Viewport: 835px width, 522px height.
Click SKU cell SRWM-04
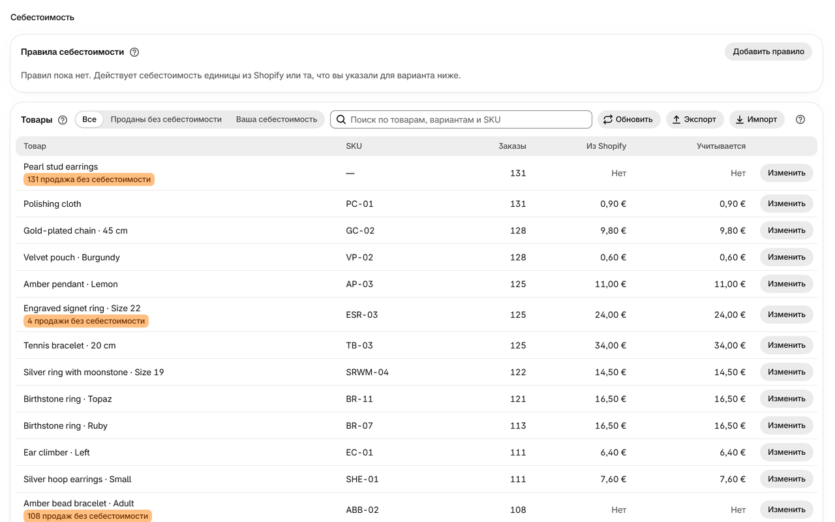point(367,372)
